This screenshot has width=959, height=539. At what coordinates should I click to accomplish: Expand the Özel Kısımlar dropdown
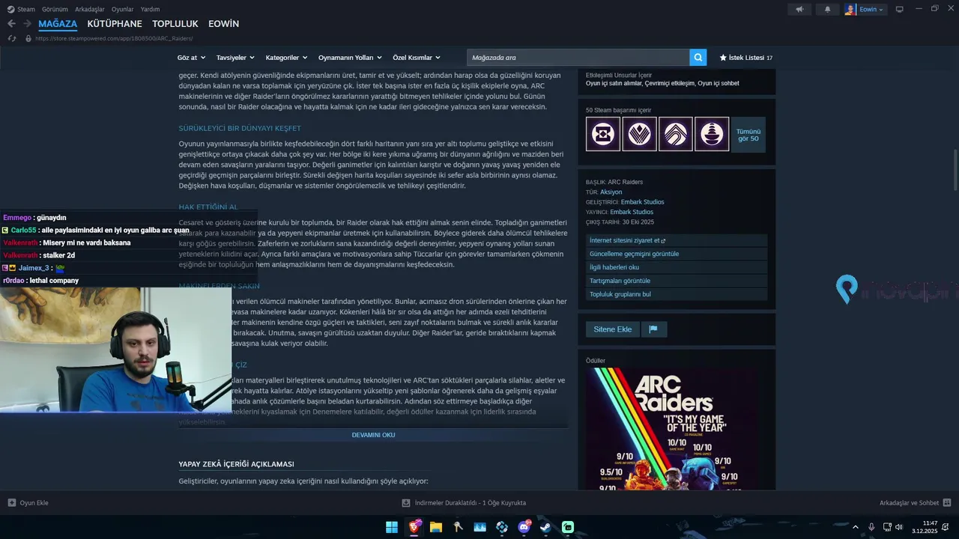[x=417, y=58]
